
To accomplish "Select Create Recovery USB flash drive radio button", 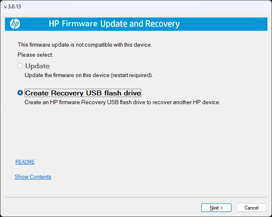I will [x=20, y=93].
